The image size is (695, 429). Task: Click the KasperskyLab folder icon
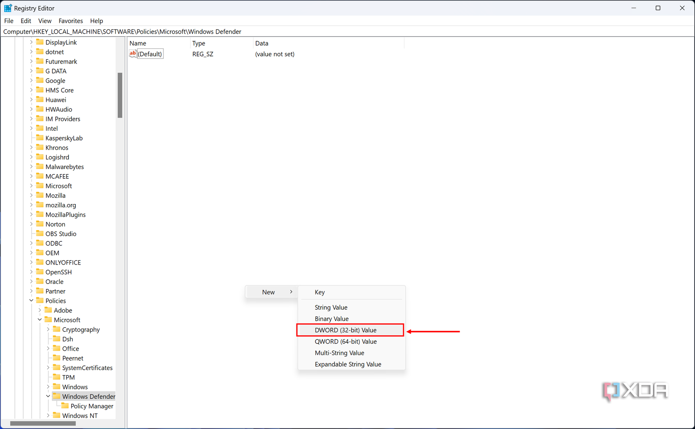pos(40,138)
